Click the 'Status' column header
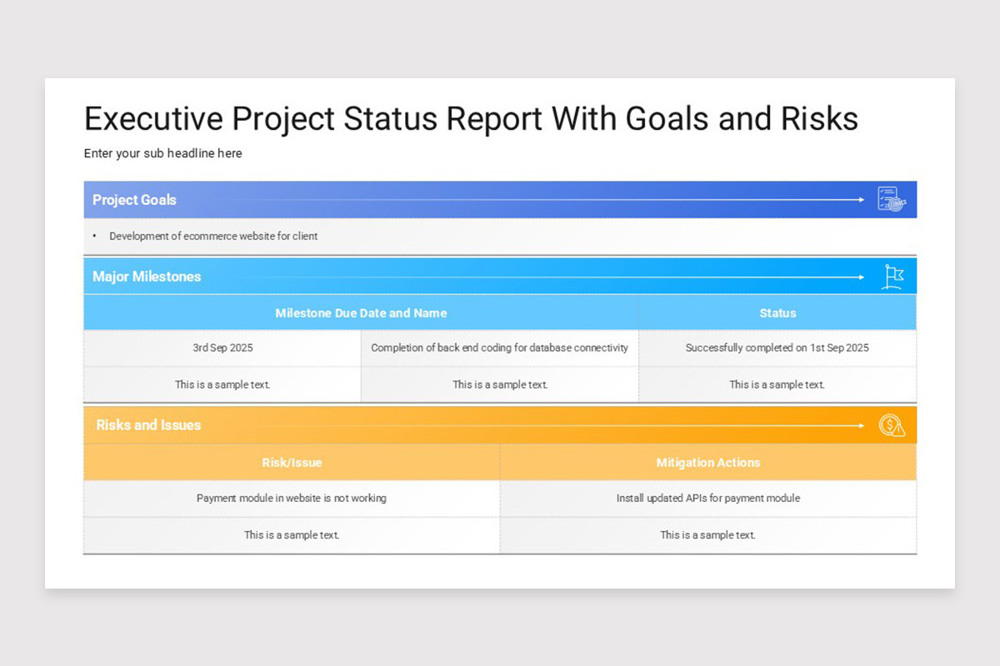Image resolution: width=1000 pixels, height=666 pixels. coord(777,313)
